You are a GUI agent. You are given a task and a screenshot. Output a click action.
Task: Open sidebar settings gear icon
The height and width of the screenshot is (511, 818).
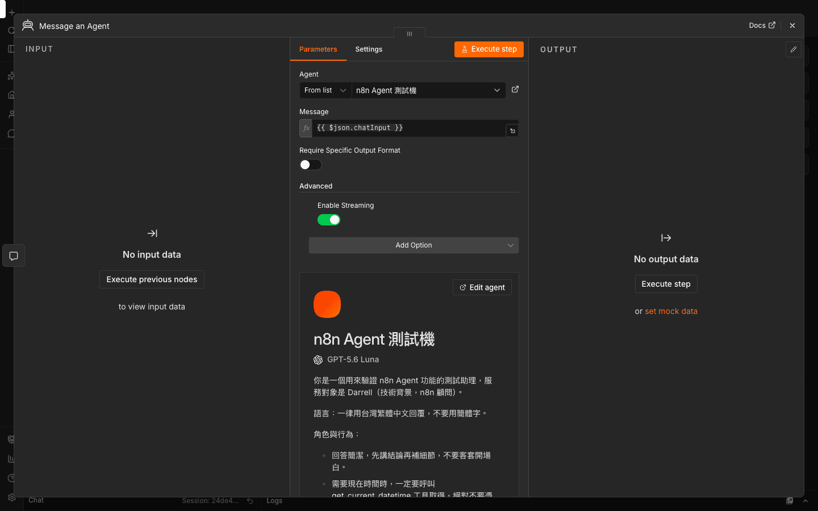[x=11, y=497]
